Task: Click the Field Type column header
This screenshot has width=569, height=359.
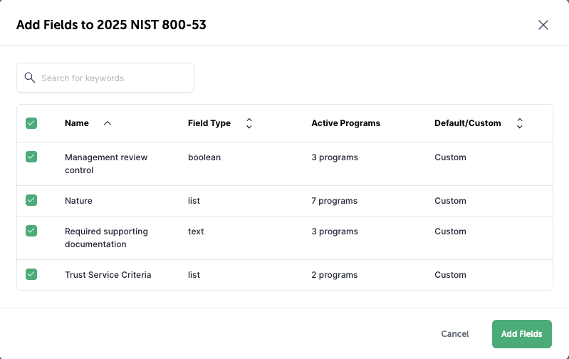Action: (209, 123)
